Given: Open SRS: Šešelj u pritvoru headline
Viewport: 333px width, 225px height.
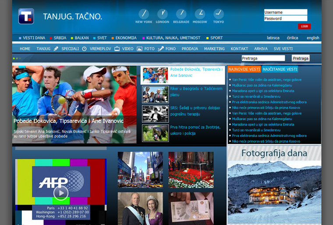Looking at the screenshot, I should point(195,111).
